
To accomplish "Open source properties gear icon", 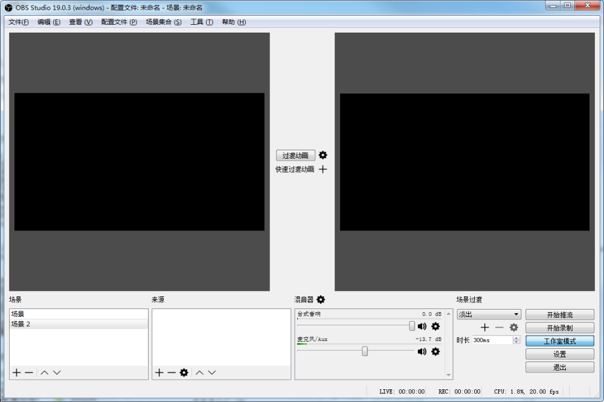I will pos(184,372).
